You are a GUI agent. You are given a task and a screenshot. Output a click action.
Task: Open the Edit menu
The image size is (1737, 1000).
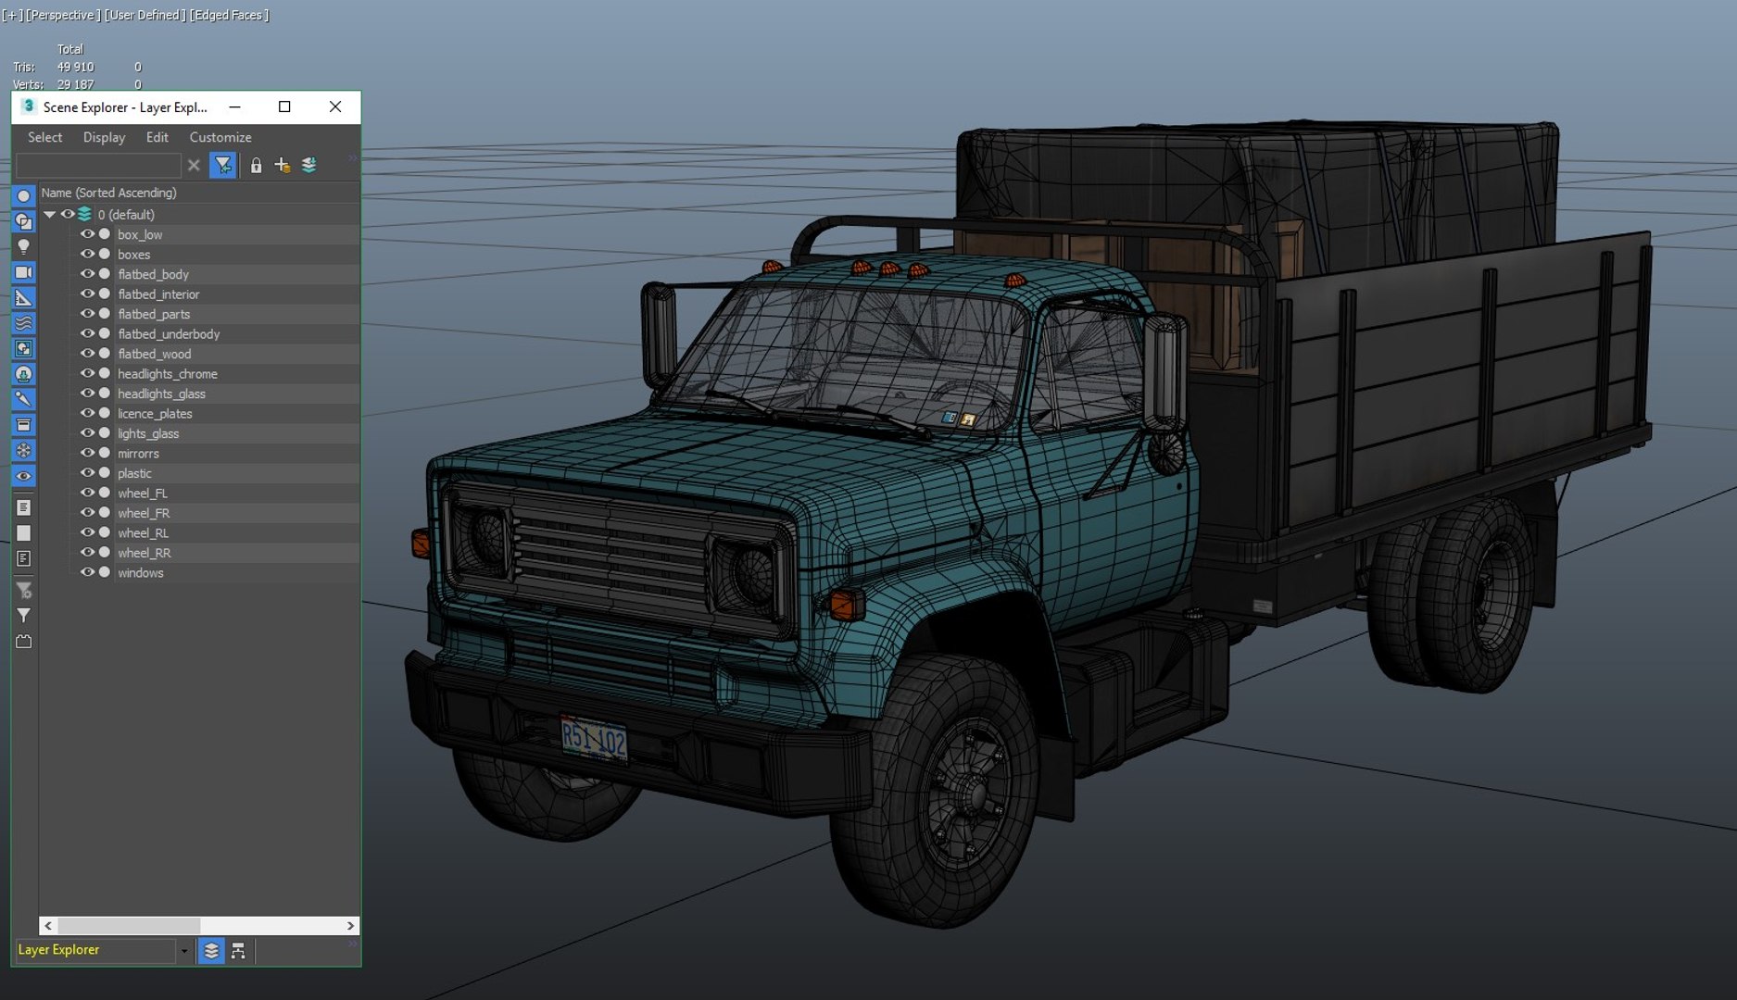pos(157,137)
